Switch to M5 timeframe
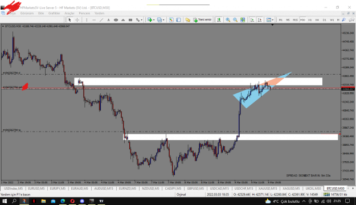The image size is (356, 205). point(288,20)
